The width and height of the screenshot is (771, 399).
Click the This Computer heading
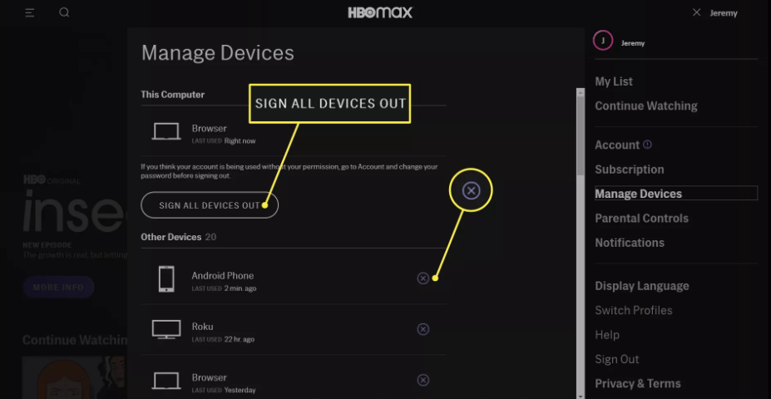click(x=173, y=94)
